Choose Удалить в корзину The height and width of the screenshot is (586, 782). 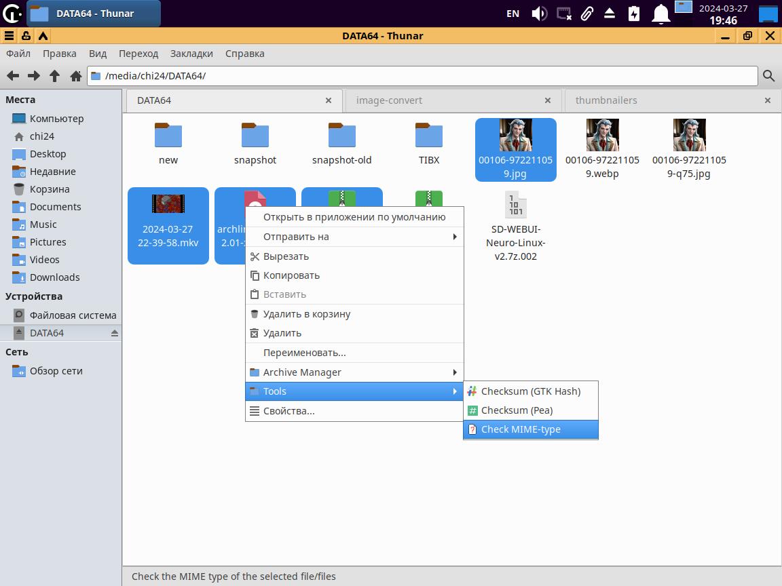354,314
